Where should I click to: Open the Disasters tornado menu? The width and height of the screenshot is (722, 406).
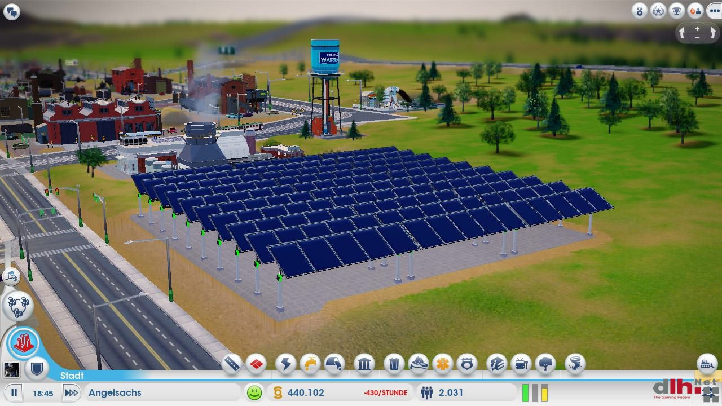pyautogui.click(x=575, y=364)
